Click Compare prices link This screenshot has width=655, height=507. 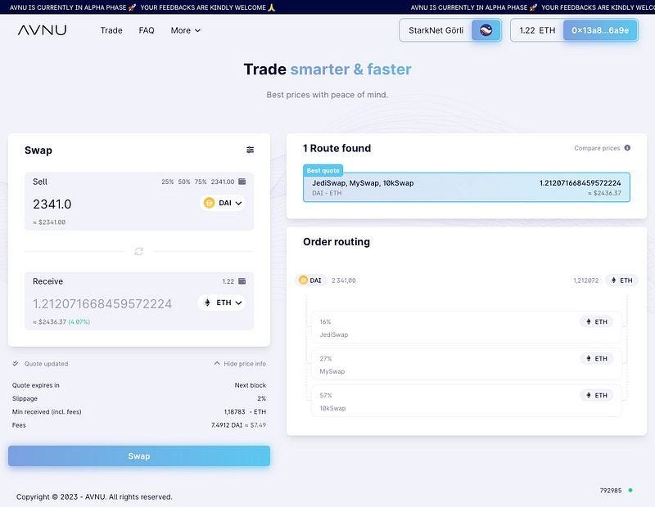click(597, 148)
